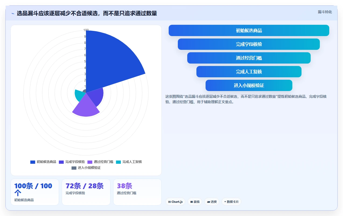Click legend text 完成字段核验
Viewport: 343px width, 216px height.
click(x=75, y=162)
